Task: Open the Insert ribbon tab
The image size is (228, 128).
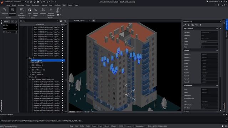Action: (x=14, y=5)
